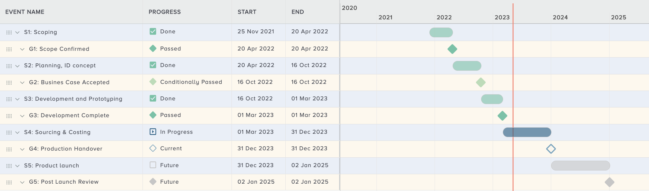This screenshot has height=191, width=649.
Task: Click the Passed diamond icon for G3
Action: point(153,115)
